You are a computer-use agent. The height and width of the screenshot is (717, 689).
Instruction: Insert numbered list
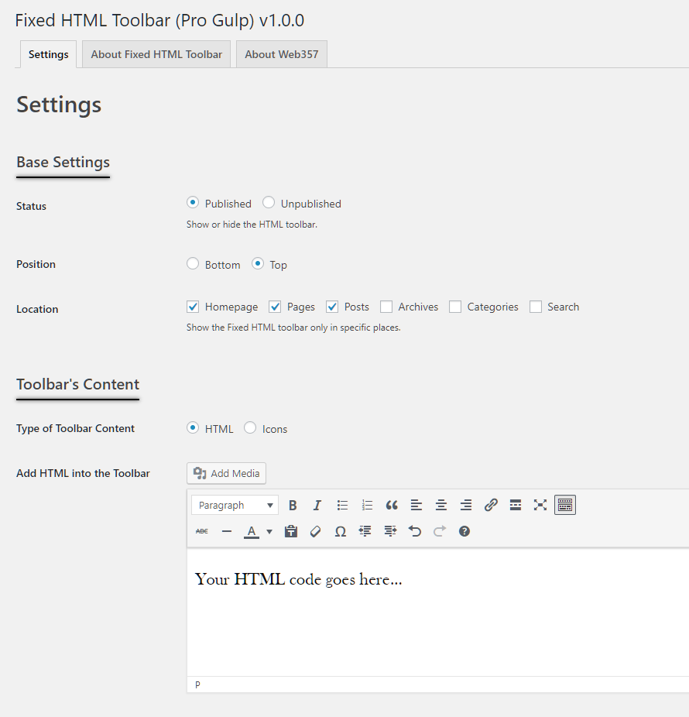(367, 506)
